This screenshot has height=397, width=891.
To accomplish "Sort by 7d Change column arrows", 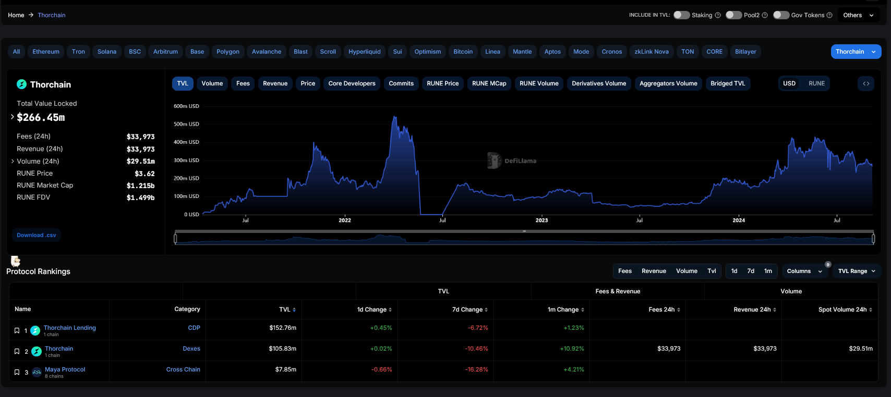I will [x=486, y=310].
